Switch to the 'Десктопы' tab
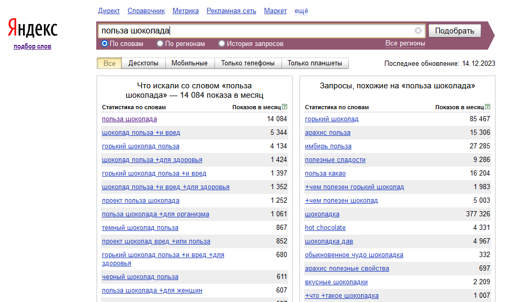 [x=143, y=63]
